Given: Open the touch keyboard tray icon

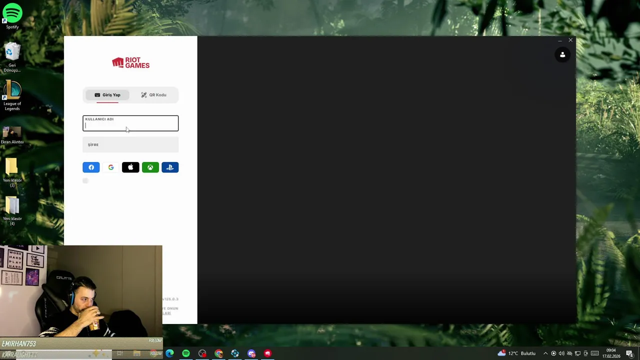Looking at the screenshot, I should point(594,353).
